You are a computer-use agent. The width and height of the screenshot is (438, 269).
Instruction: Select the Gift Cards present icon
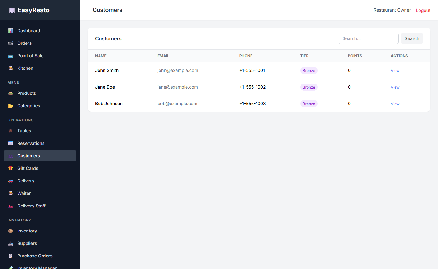pyautogui.click(x=11, y=168)
